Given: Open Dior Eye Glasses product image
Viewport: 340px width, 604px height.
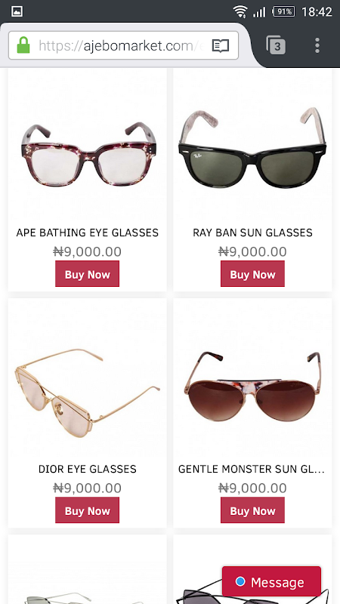Looking at the screenshot, I should click(87, 393).
